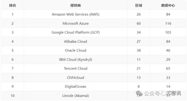Image resolution: width=187 pixels, height=101 pixels.
Task: Select the Tencent Cloud provider cell
Action: coord(76,68)
